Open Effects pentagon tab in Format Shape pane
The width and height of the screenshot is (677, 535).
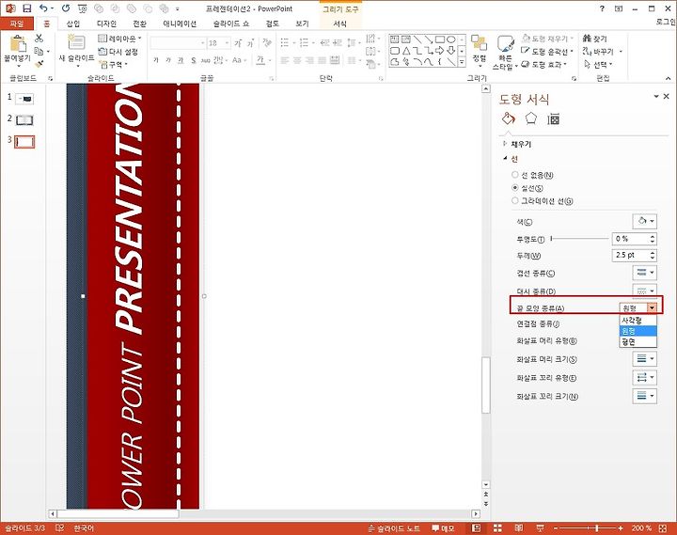(530, 118)
